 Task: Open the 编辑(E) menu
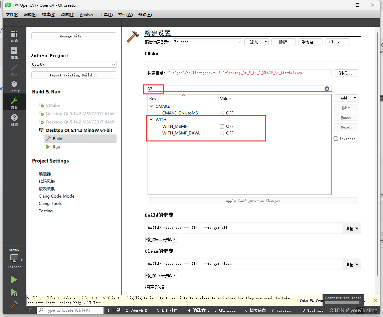(x=30, y=15)
